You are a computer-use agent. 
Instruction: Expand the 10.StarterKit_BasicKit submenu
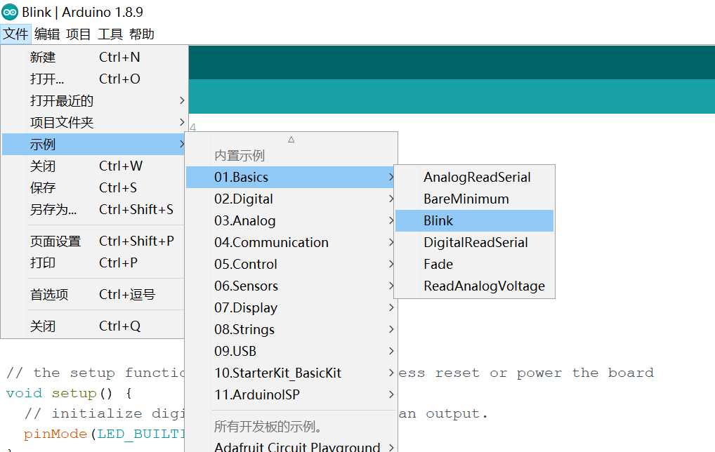[291, 373]
